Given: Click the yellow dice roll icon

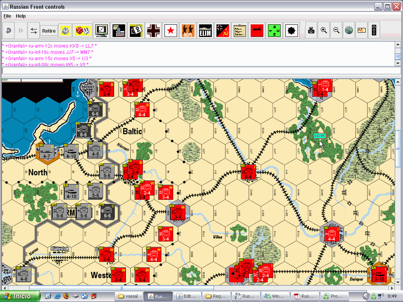Looking at the screenshot, I should click(65, 31).
